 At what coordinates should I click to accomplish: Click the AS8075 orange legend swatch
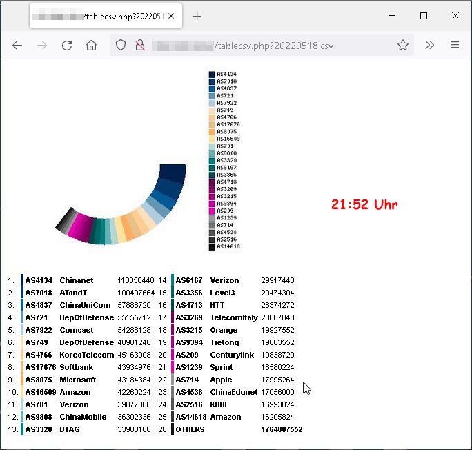pyautogui.click(x=212, y=132)
